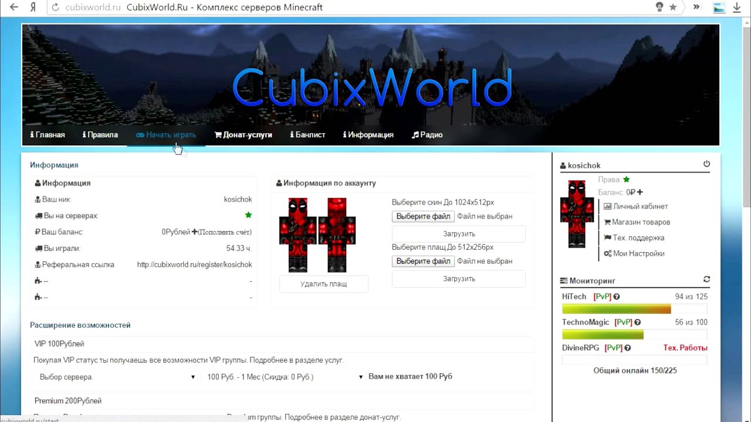Click the 54.33 ч. played time value
Image resolution: width=751 pixels, height=422 pixels.
click(239, 249)
